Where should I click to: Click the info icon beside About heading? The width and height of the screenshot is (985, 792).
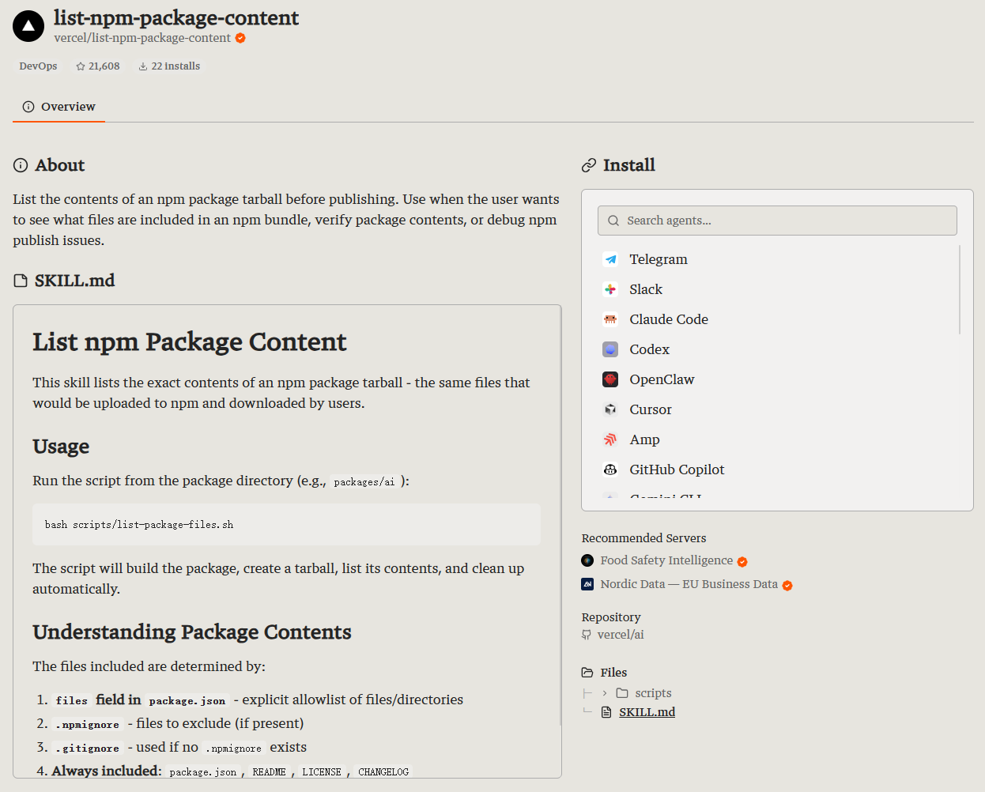[x=21, y=165]
